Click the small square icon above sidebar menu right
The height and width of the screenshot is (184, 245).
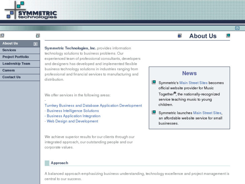pos(38,36)
